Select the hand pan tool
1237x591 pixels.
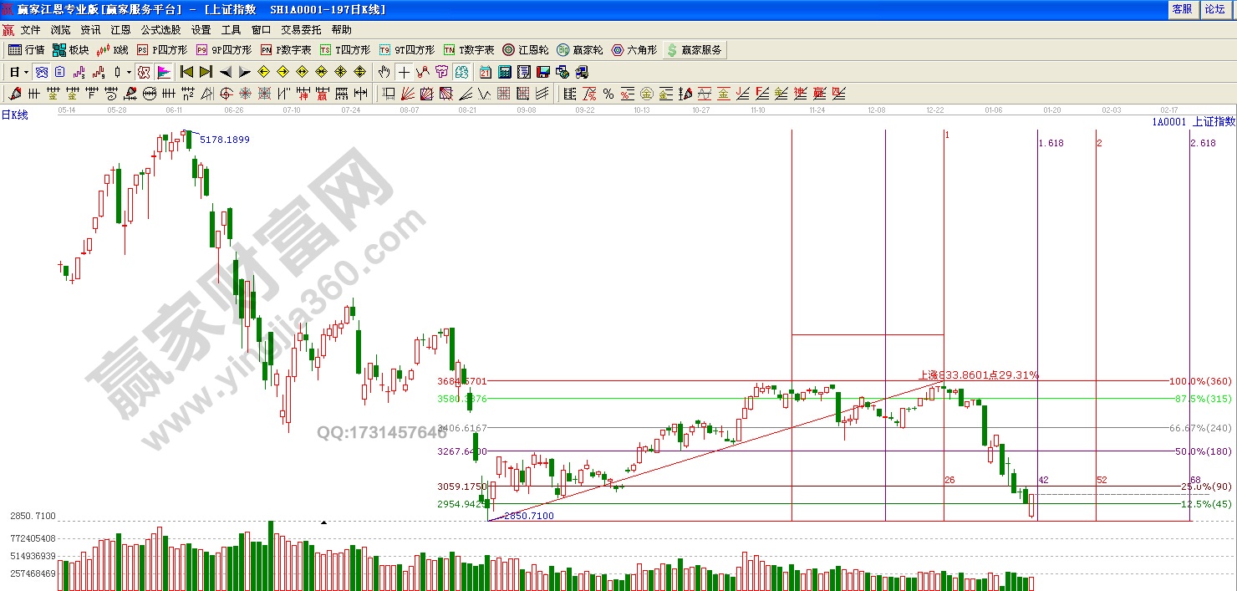click(384, 72)
